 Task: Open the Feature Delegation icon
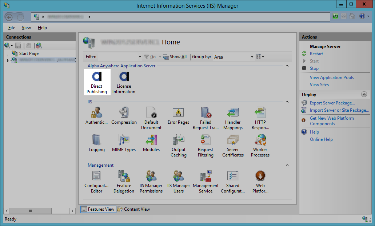(x=124, y=182)
